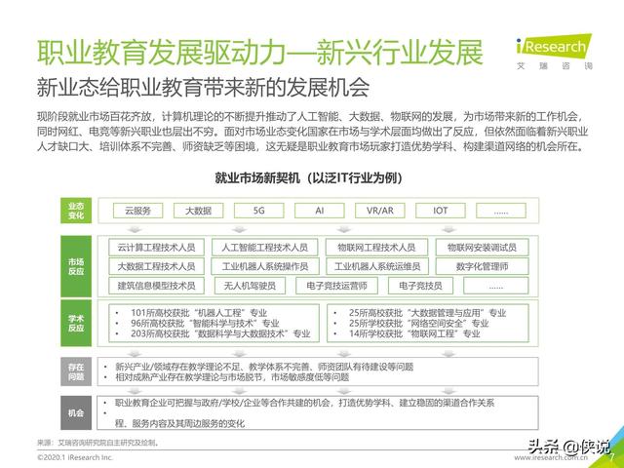The width and height of the screenshot is (624, 468).
Task: Click 物联网工程技术人员 box
Action: pyautogui.click(x=376, y=247)
